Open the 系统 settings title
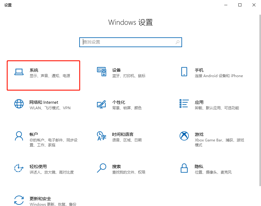 click(x=34, y=70)
